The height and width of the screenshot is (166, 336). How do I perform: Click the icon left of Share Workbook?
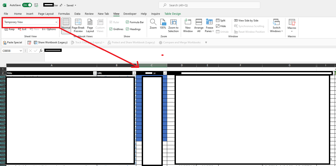coord(29,42)
